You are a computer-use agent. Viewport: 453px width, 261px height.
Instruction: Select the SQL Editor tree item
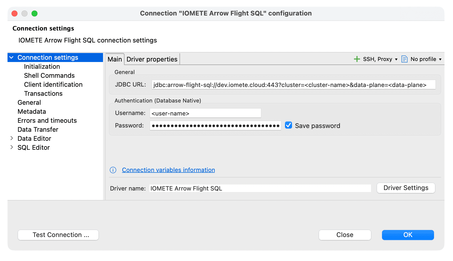tap(33, 147)
